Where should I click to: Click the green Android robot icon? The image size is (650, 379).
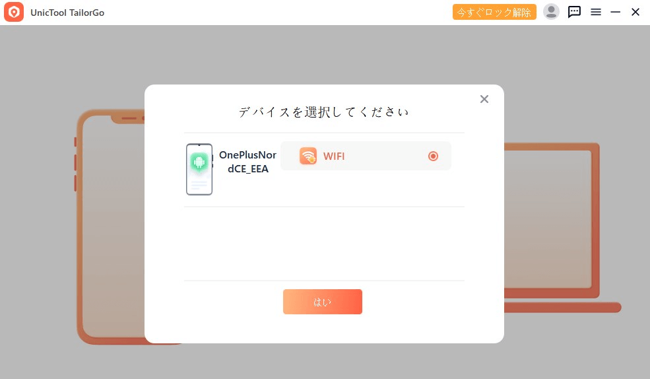199,162
